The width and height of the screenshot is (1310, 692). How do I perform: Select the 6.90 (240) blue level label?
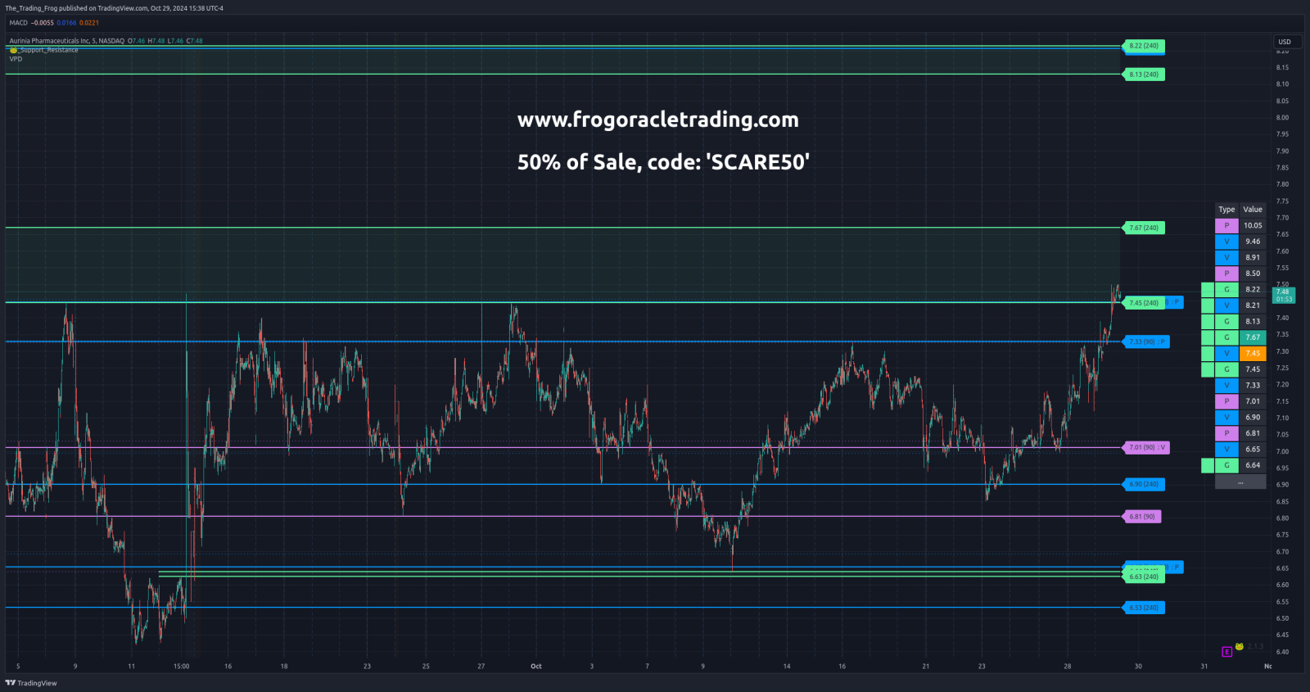[1144, 484]
